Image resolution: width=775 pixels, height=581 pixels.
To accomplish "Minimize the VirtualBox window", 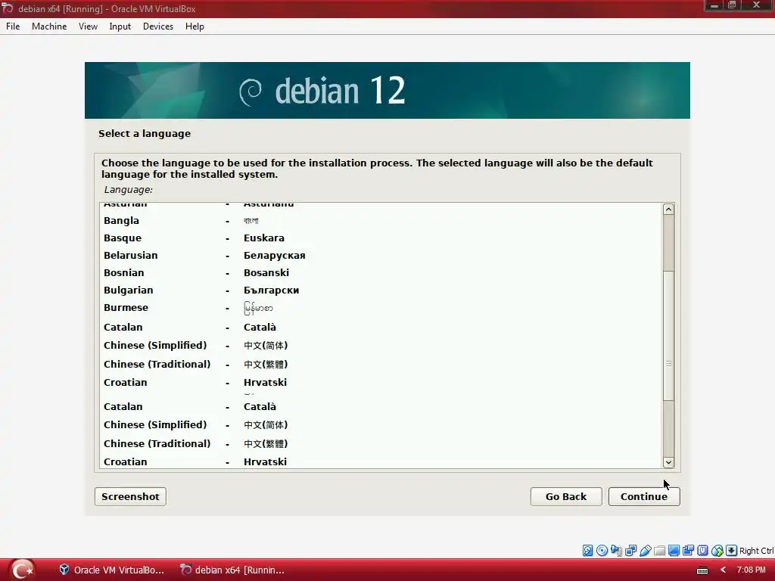I will click(x=714, y=5).
